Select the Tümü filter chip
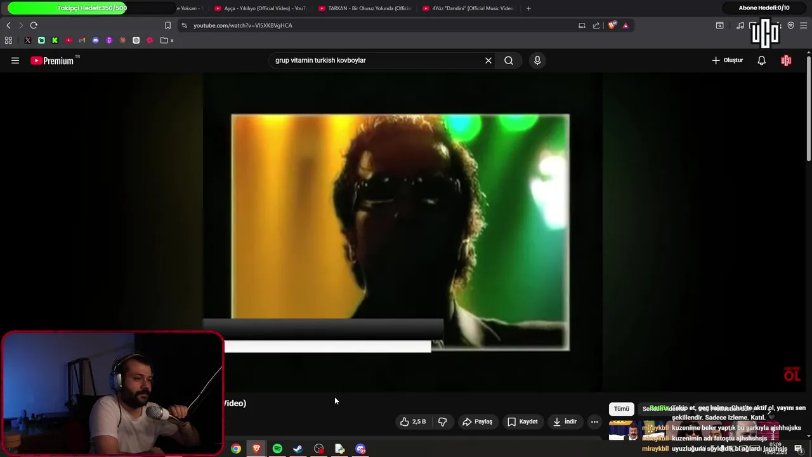Screen dimensions: 812x457 click(x=622, y=409)
